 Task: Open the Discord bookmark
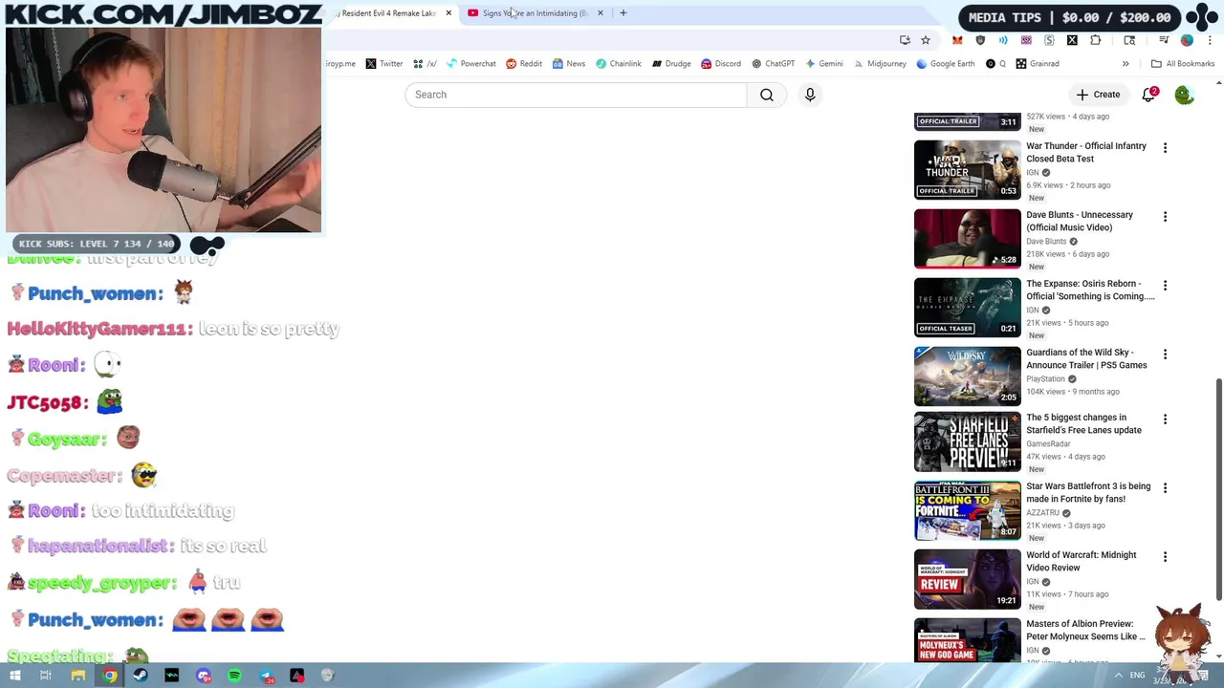[x=721, y=64]
